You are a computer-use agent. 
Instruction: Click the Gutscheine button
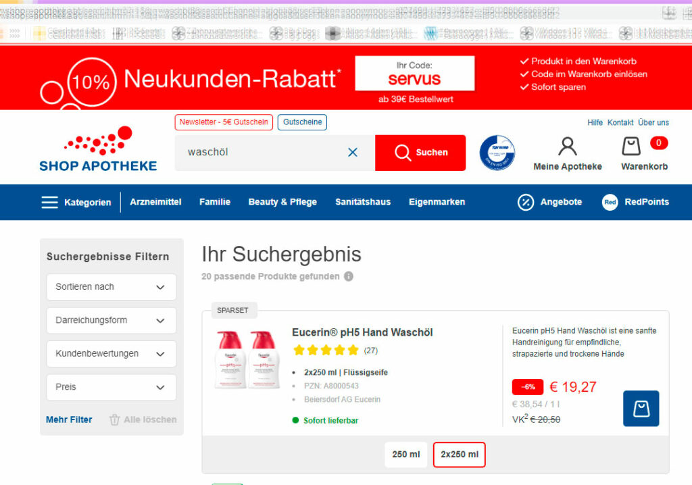pos(302,122)
